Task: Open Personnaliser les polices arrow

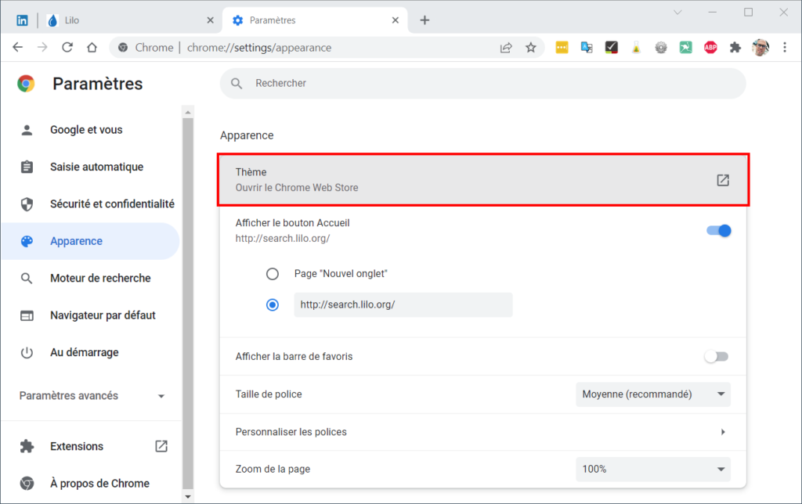Action: 723,432
